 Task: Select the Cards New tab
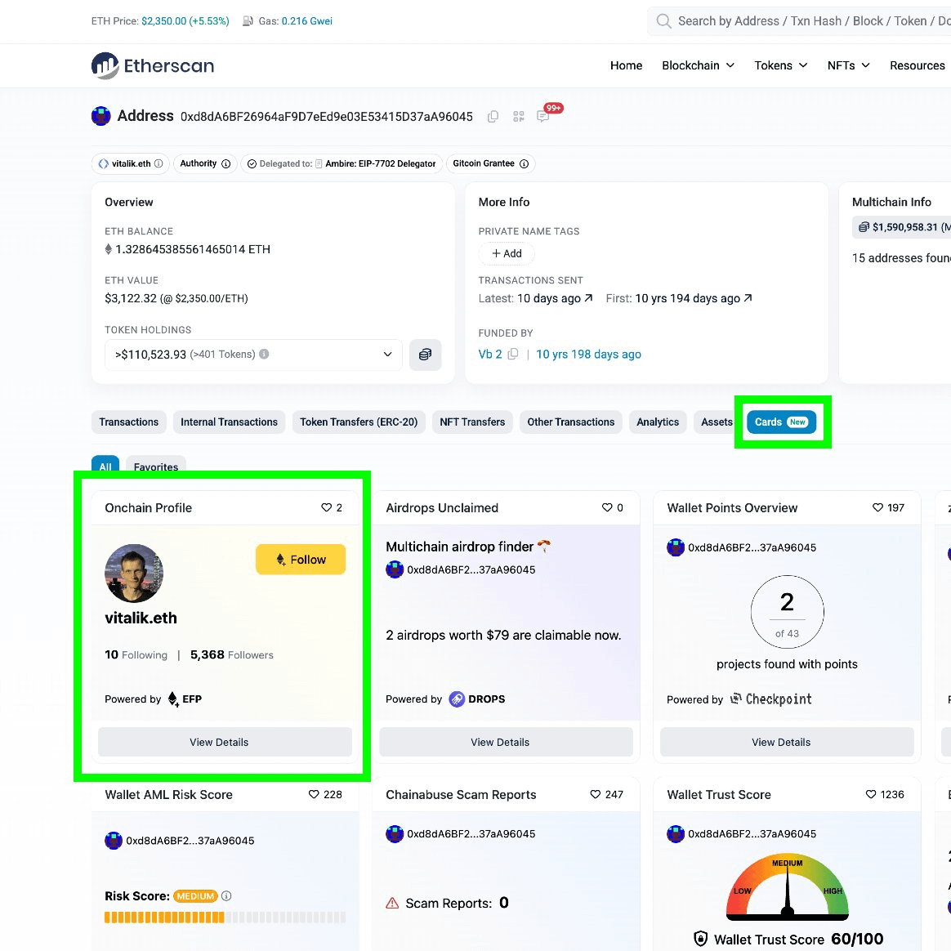781,422
